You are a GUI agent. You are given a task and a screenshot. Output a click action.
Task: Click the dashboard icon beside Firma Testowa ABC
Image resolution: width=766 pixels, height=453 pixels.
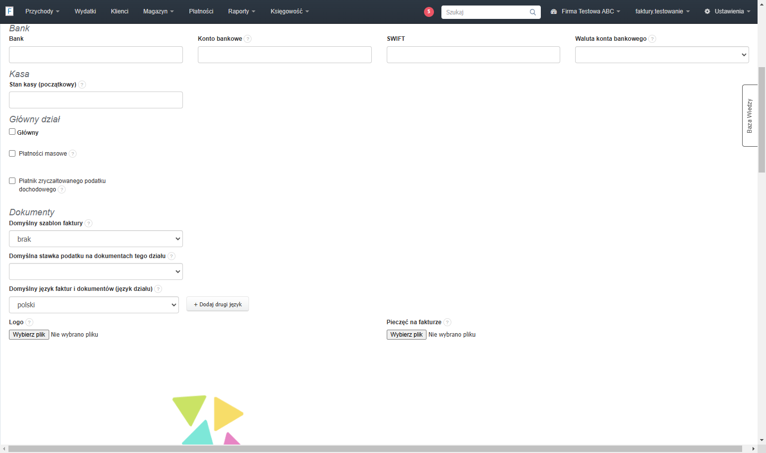coord(554,11)
